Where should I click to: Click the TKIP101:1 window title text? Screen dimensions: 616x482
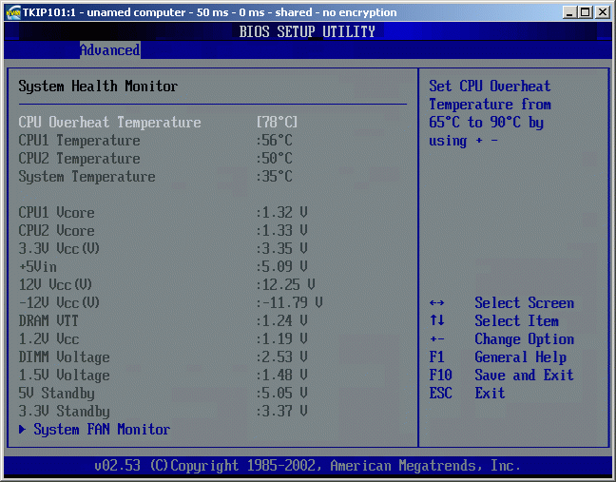(209, 12)
